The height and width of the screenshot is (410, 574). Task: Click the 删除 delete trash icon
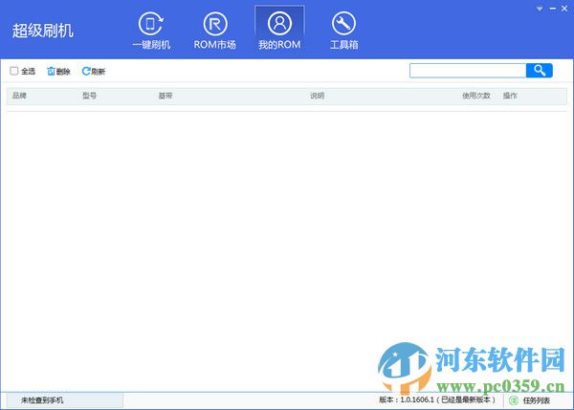point(51,71)
